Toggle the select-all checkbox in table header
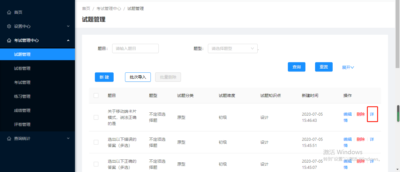The height and width of the screenshot is (172, 400). click(x=96, y=95)
